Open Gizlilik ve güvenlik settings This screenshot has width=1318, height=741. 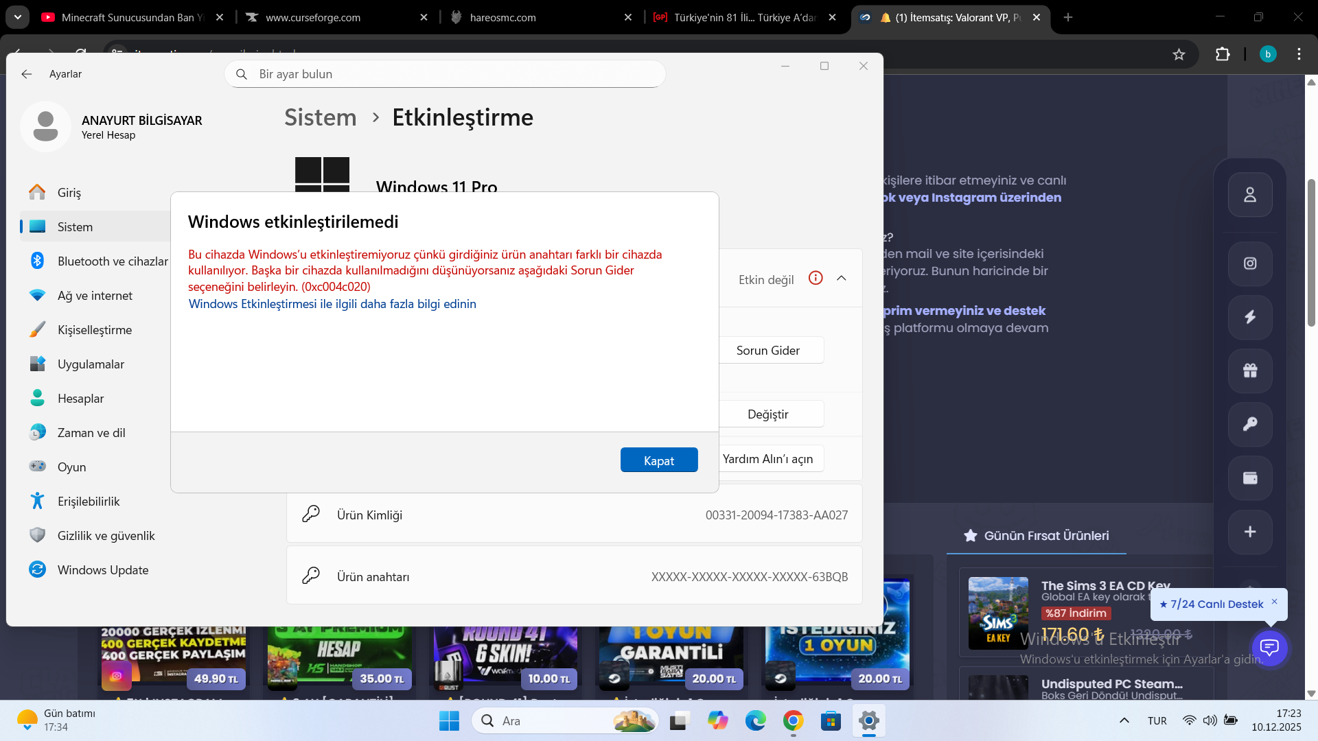click(x=95, y=536)
